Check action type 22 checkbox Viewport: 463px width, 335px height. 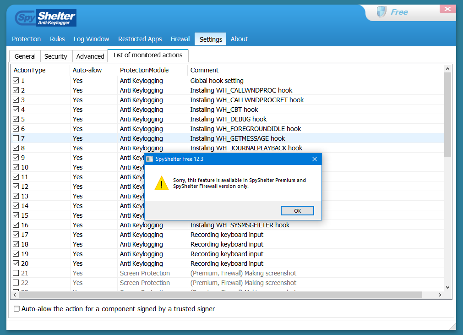tap(16, 283)
